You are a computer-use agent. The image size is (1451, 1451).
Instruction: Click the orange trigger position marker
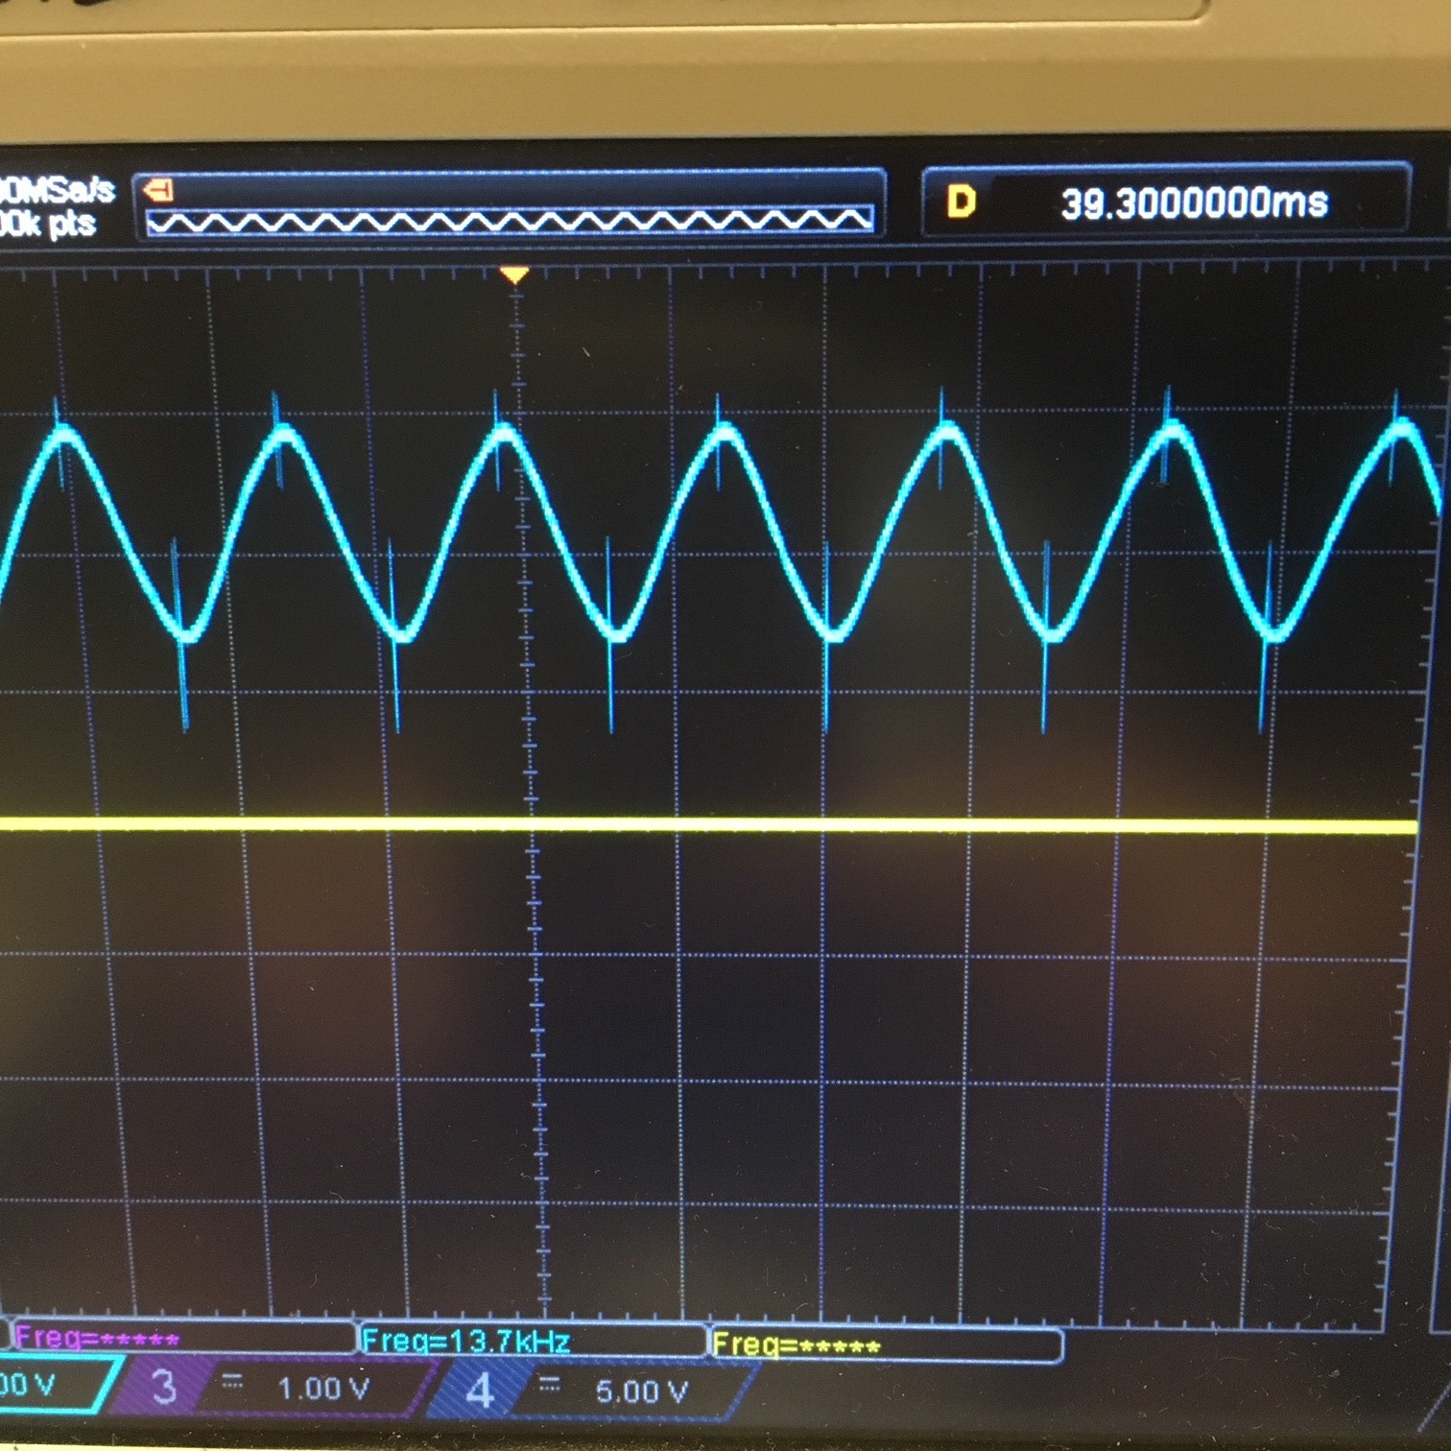click(x=514, y=276)
